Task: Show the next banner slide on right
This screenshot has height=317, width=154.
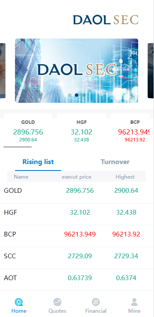Action: coord(151,71)
